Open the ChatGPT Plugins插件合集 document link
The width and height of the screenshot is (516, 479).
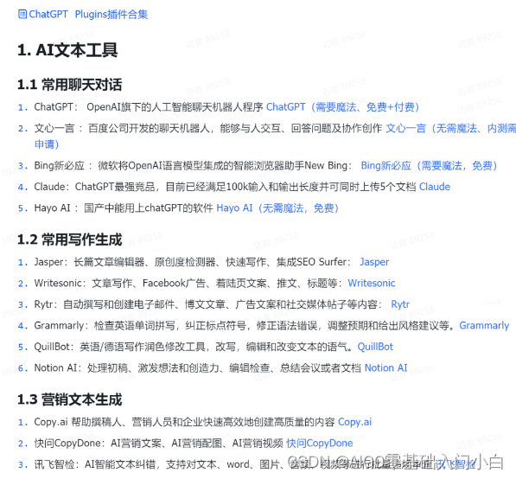coord(88,15)
